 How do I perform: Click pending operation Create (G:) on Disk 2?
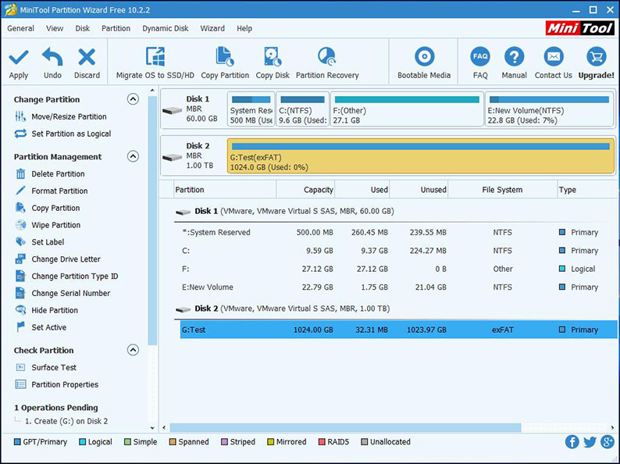coord(66,421)
